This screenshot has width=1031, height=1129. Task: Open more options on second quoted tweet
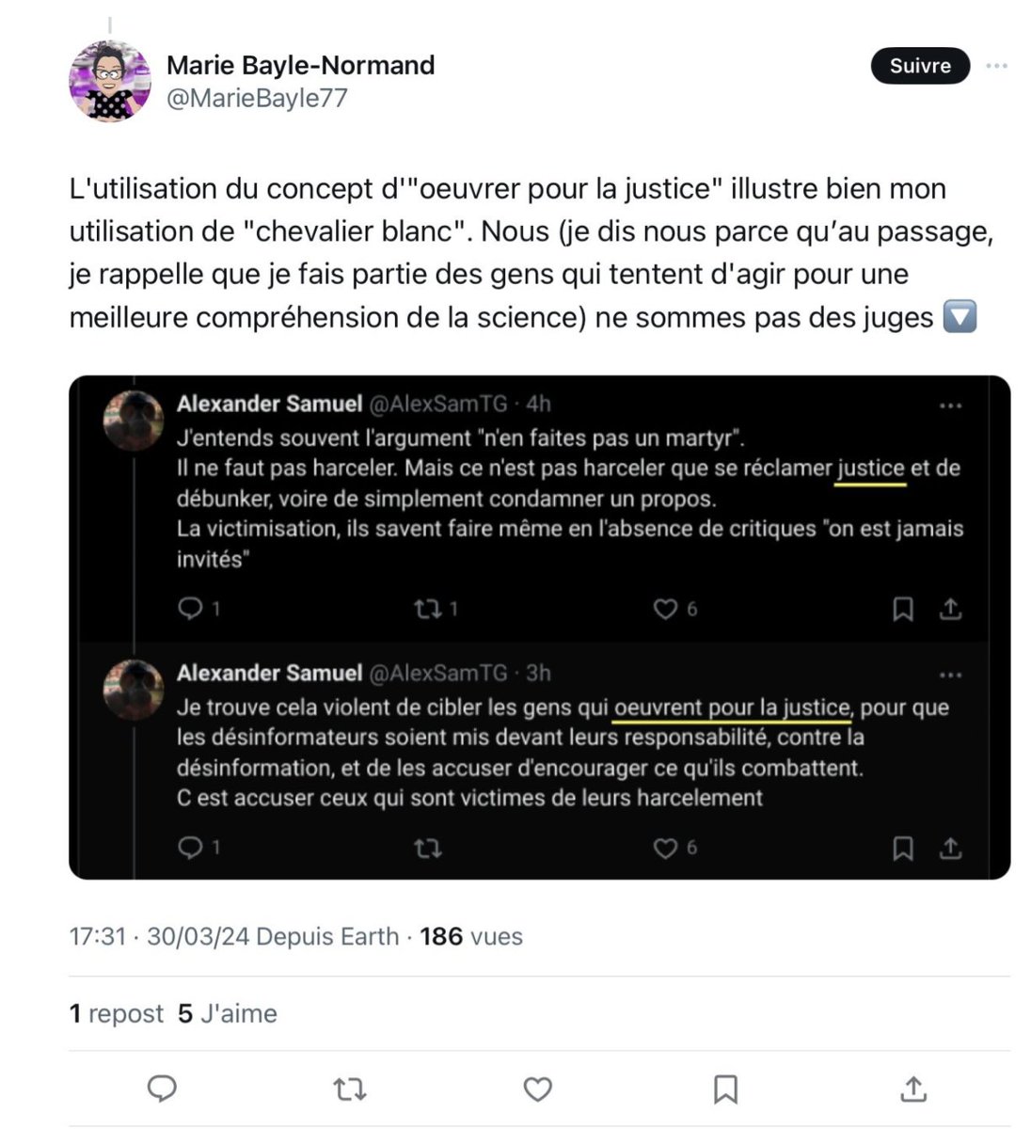point(950,675)
